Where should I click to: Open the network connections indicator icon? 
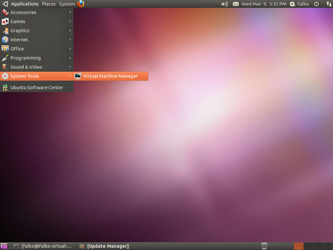point(328,4)
